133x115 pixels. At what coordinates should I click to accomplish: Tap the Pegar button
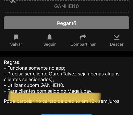click(66, 23)
